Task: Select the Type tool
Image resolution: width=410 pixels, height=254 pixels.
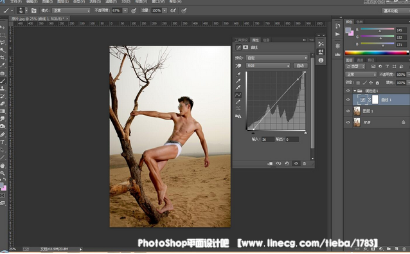Action: 3,142
